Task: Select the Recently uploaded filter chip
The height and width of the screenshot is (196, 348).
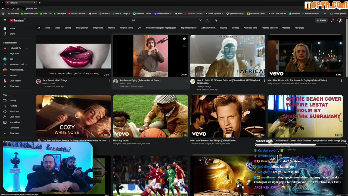Action: coord(270,28)
